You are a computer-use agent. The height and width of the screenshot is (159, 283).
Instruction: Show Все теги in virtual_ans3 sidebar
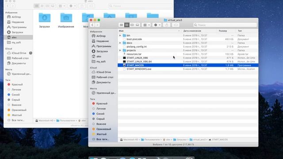click(103, 139)
